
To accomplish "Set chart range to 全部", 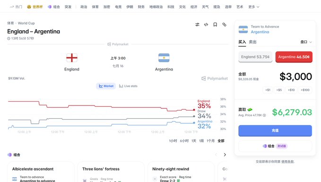I will click(221, 141).
